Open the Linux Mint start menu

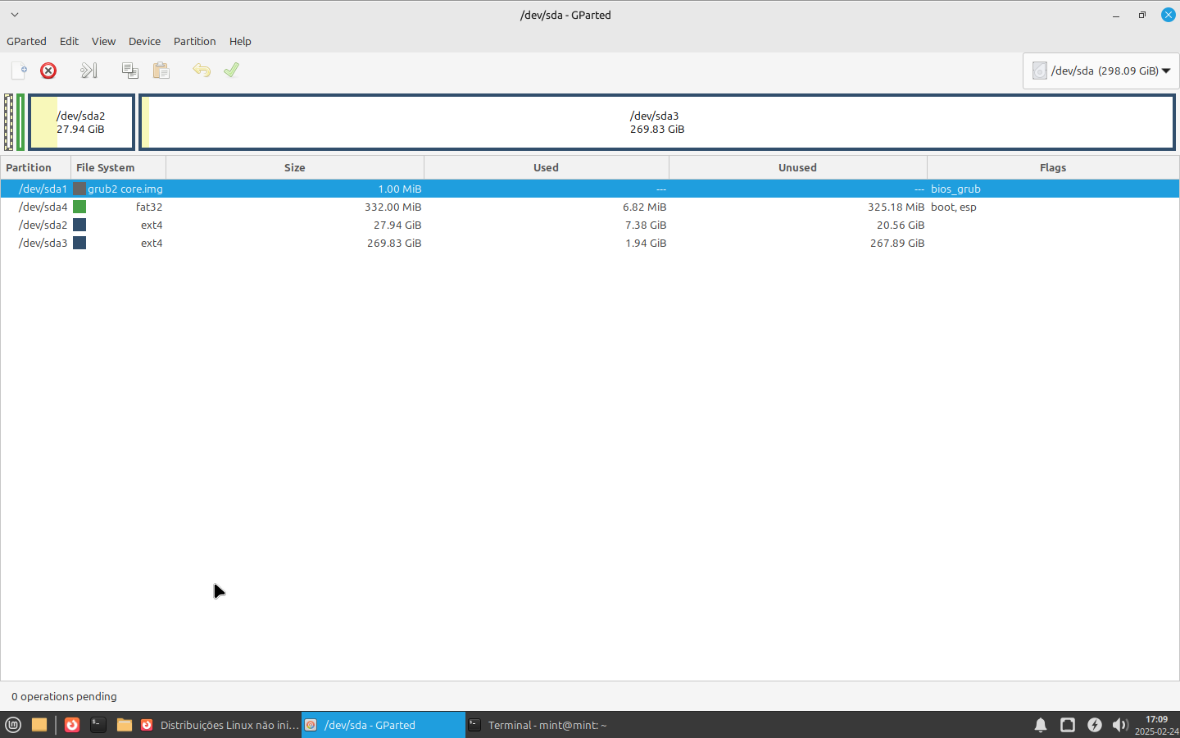pyautogui.click(x=13, y=725)
